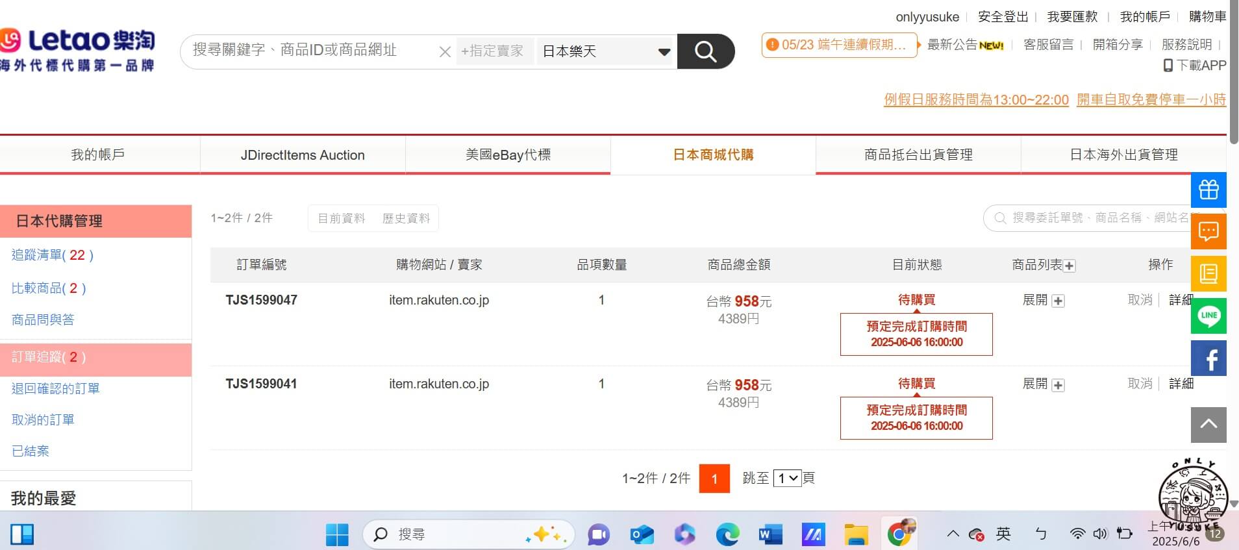This screenshot has height=550, width=1239.
Task: Open 服務說明 link
Action: [1186, 44]
